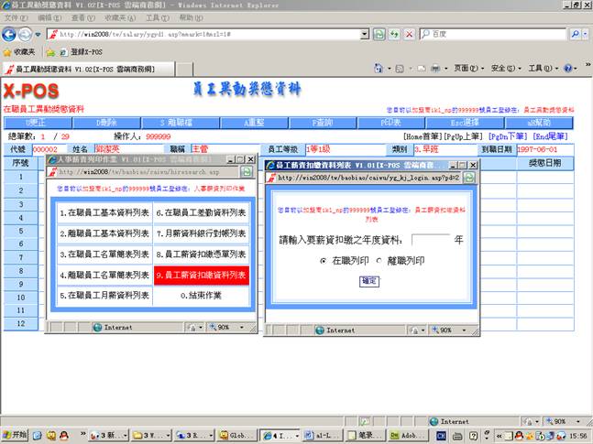This screenshot has width=593, height=444.
Task: Click the IE back navigation arrow
Action: tap(12, 34)
